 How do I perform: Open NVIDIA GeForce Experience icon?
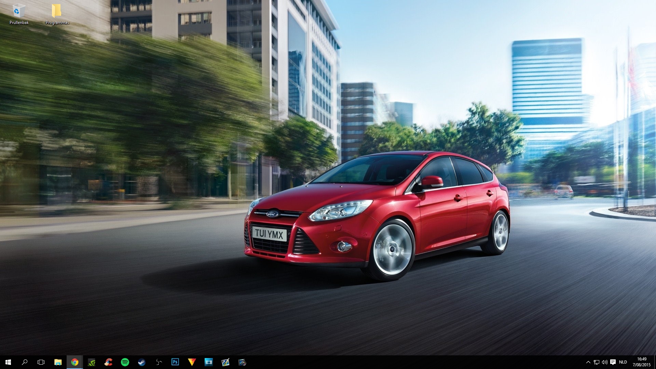pyautogui.click(x=91, y=362)
